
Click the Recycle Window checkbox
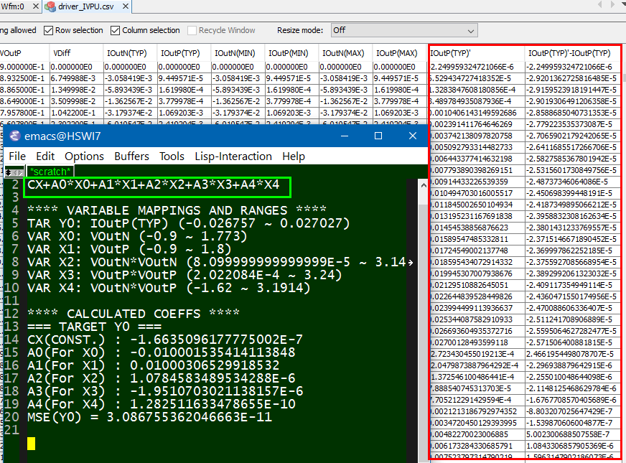click(x=192, y=31)
